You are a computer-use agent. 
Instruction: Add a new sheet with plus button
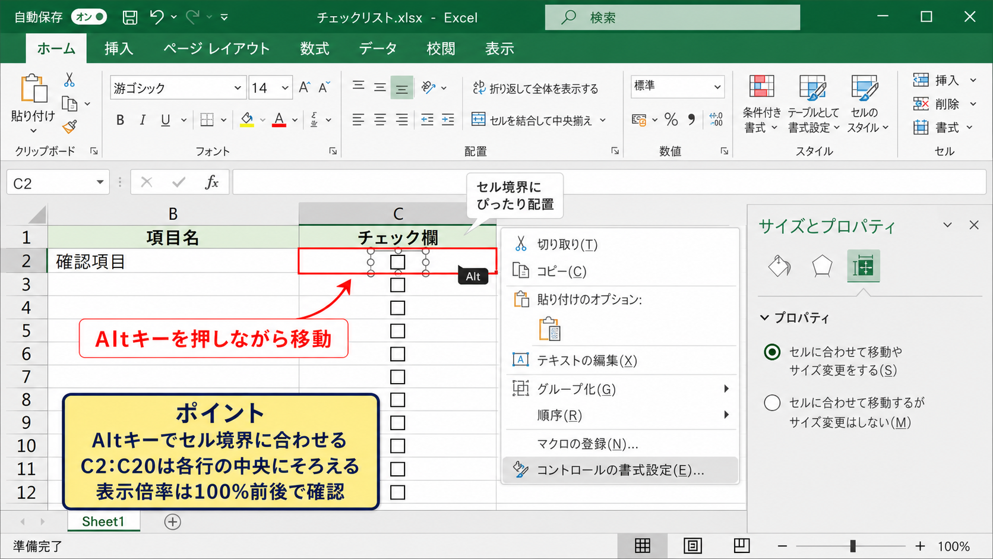pos(172,522)
